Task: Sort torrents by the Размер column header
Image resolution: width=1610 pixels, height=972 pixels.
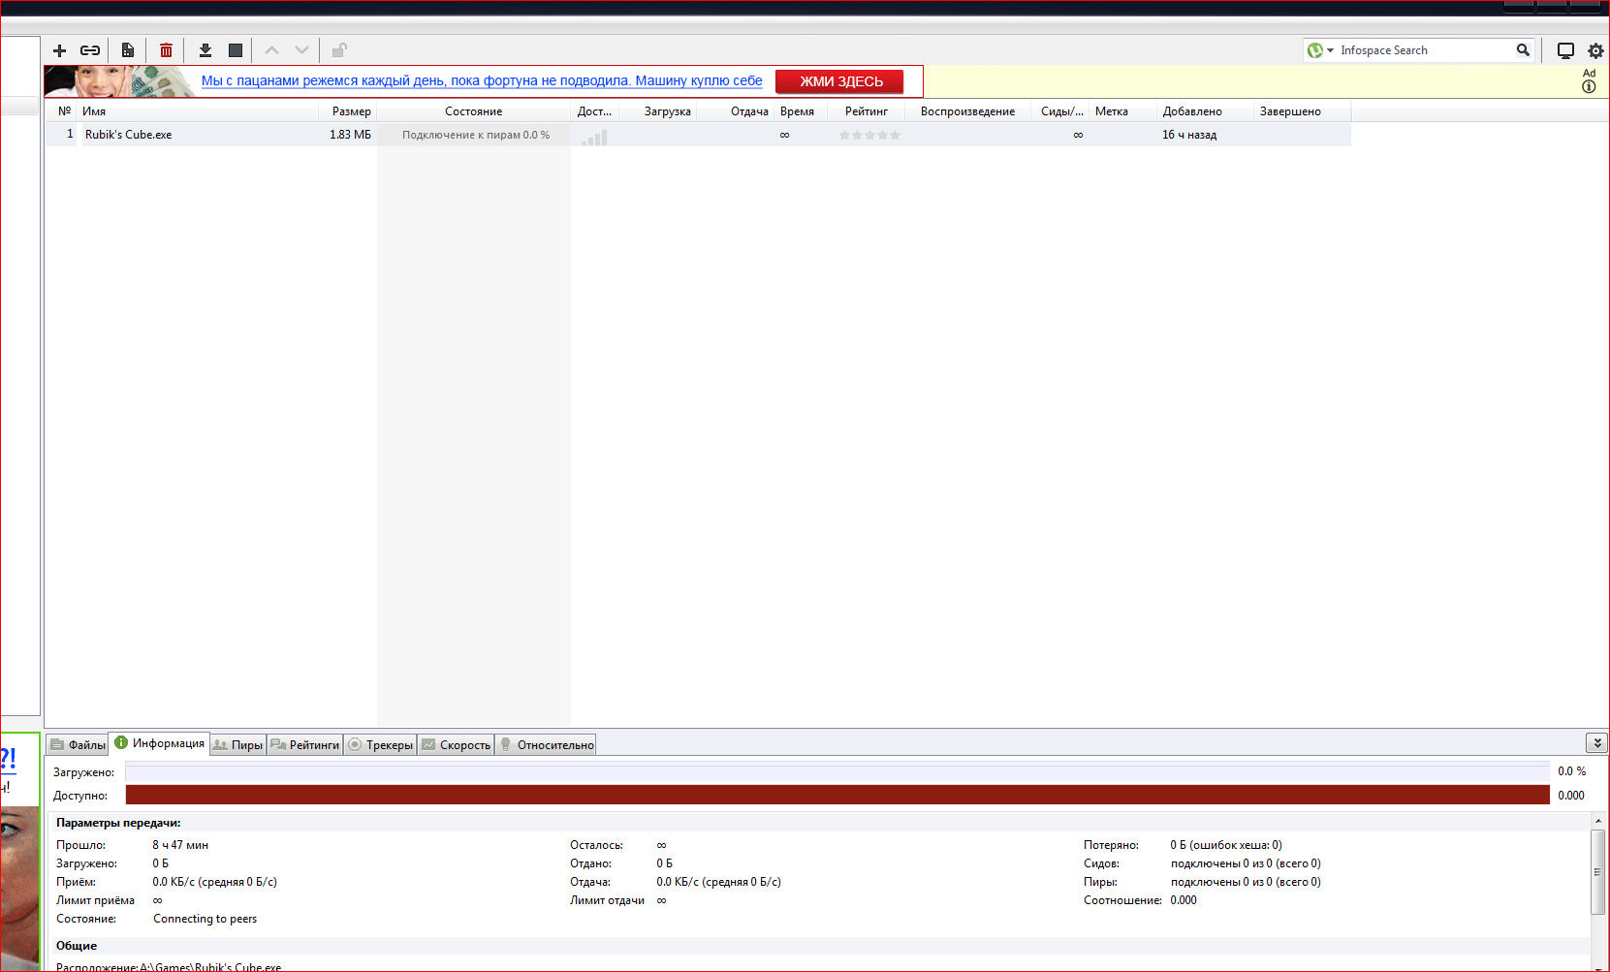Action: (x=351, y=111)
